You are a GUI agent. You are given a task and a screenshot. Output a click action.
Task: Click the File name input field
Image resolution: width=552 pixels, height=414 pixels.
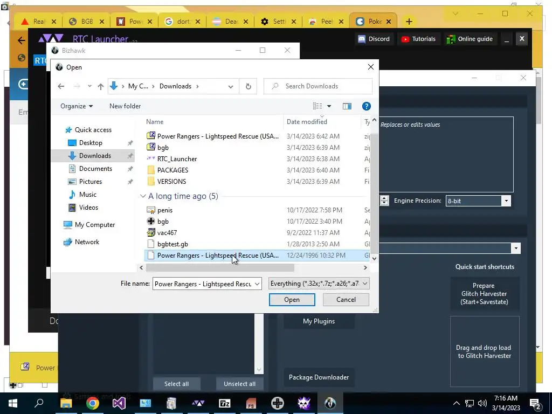203,284
